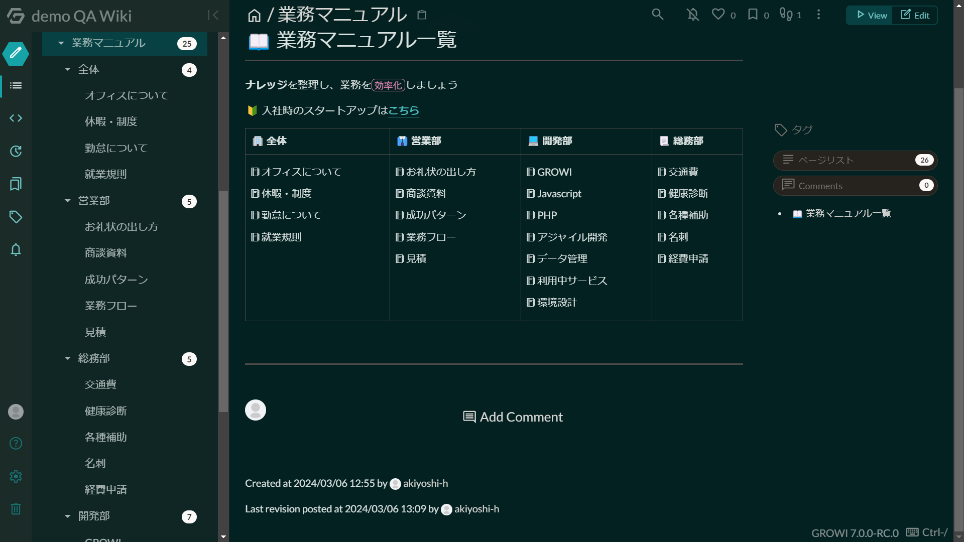Viewport: 964px width, 542px height.
Task: Open recent changes from the sidebar
Action: (16, 151)
